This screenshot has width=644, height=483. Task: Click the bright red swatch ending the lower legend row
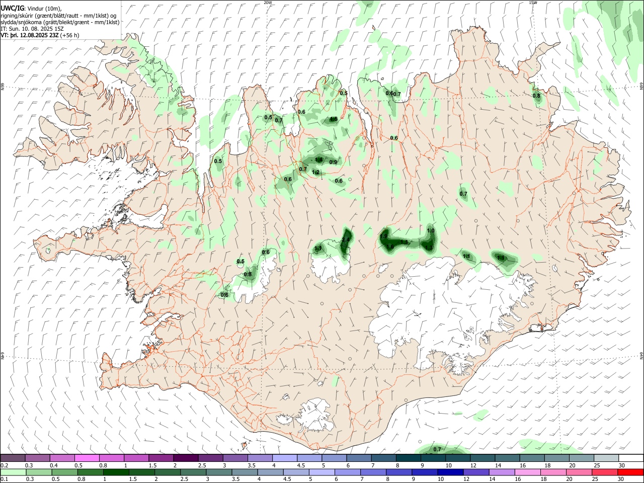630,472
